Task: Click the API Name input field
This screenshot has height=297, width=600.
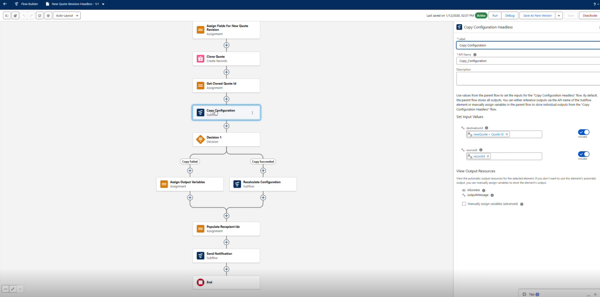Action: [528, 61]
